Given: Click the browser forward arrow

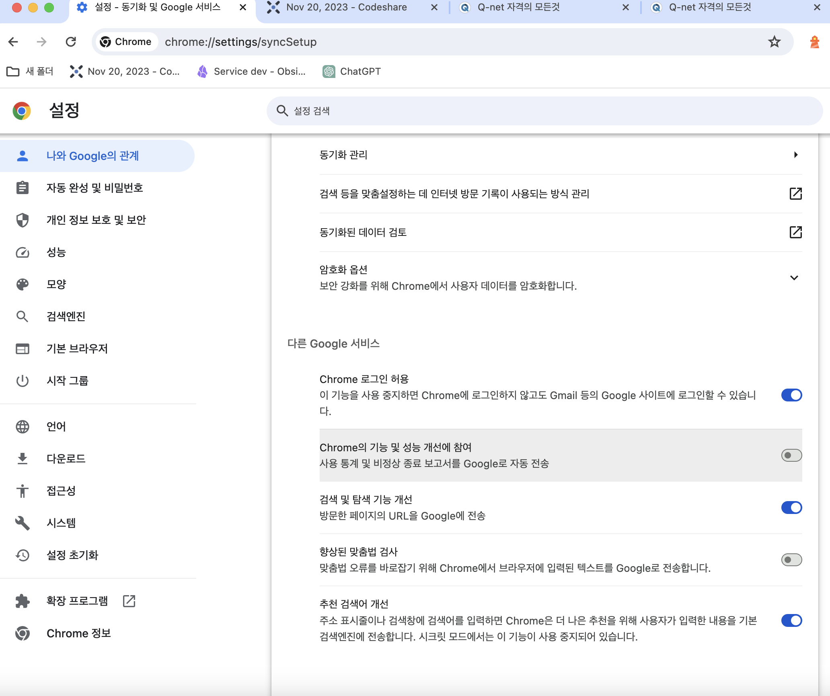Looking at the screenshot, I should [x=41, y=42].
